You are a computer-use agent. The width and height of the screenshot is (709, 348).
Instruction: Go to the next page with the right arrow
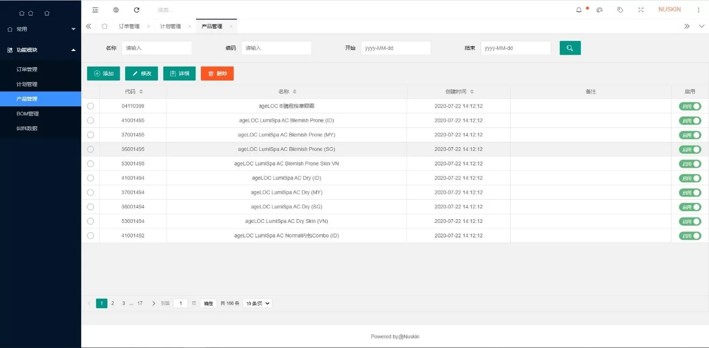[154, 303]
